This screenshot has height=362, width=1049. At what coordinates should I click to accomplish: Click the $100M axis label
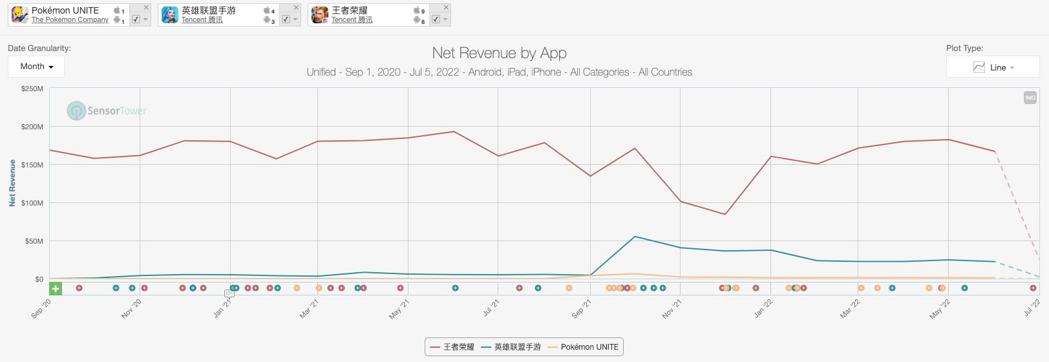coord(32,203)
